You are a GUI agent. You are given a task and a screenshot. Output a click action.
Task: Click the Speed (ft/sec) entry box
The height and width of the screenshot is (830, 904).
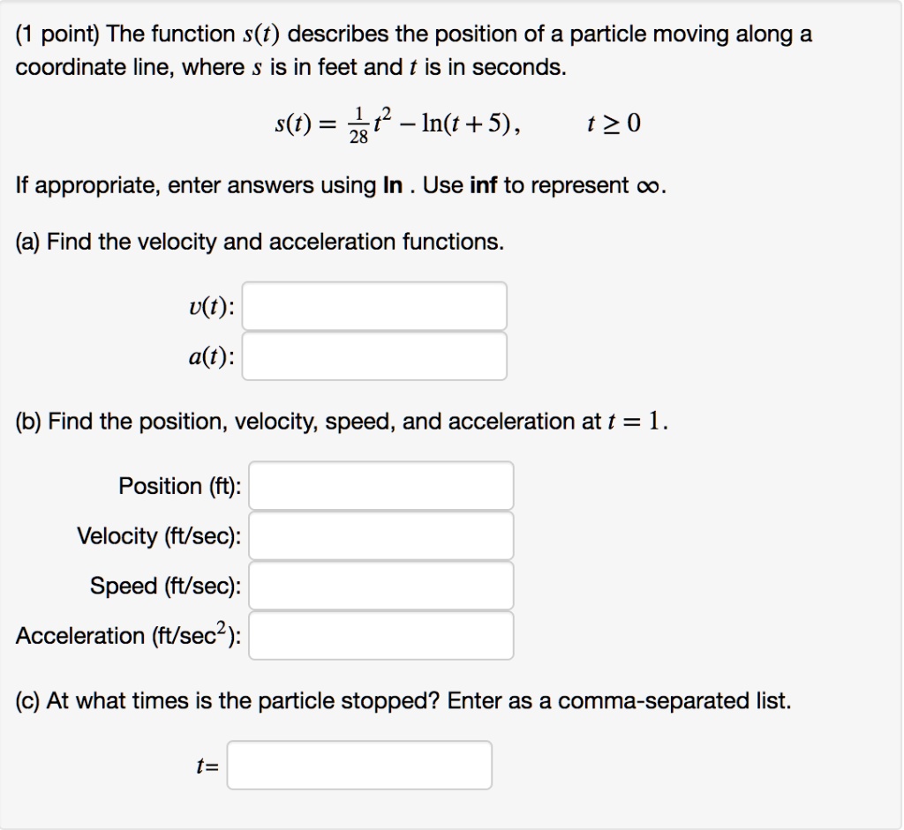(381, 586)
